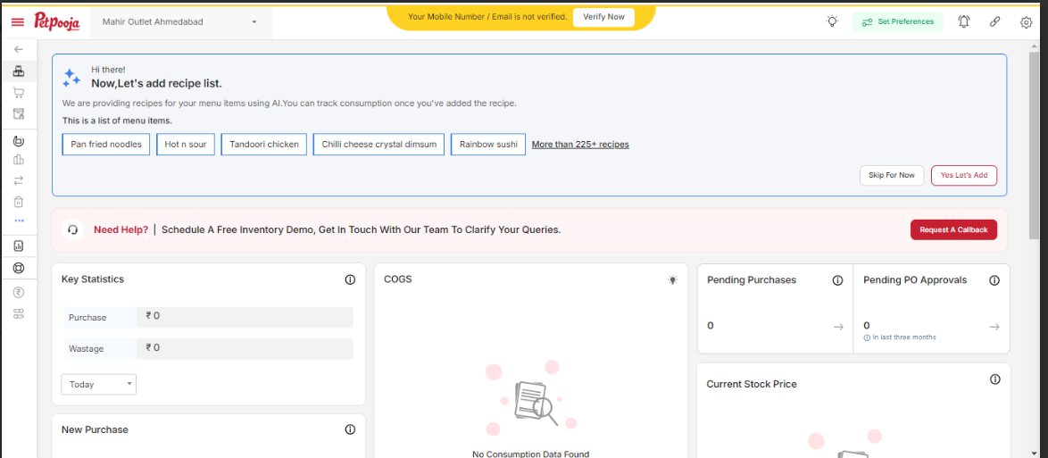
Task: Click Pending Purchases info icon
Action: tap(837, 280)
